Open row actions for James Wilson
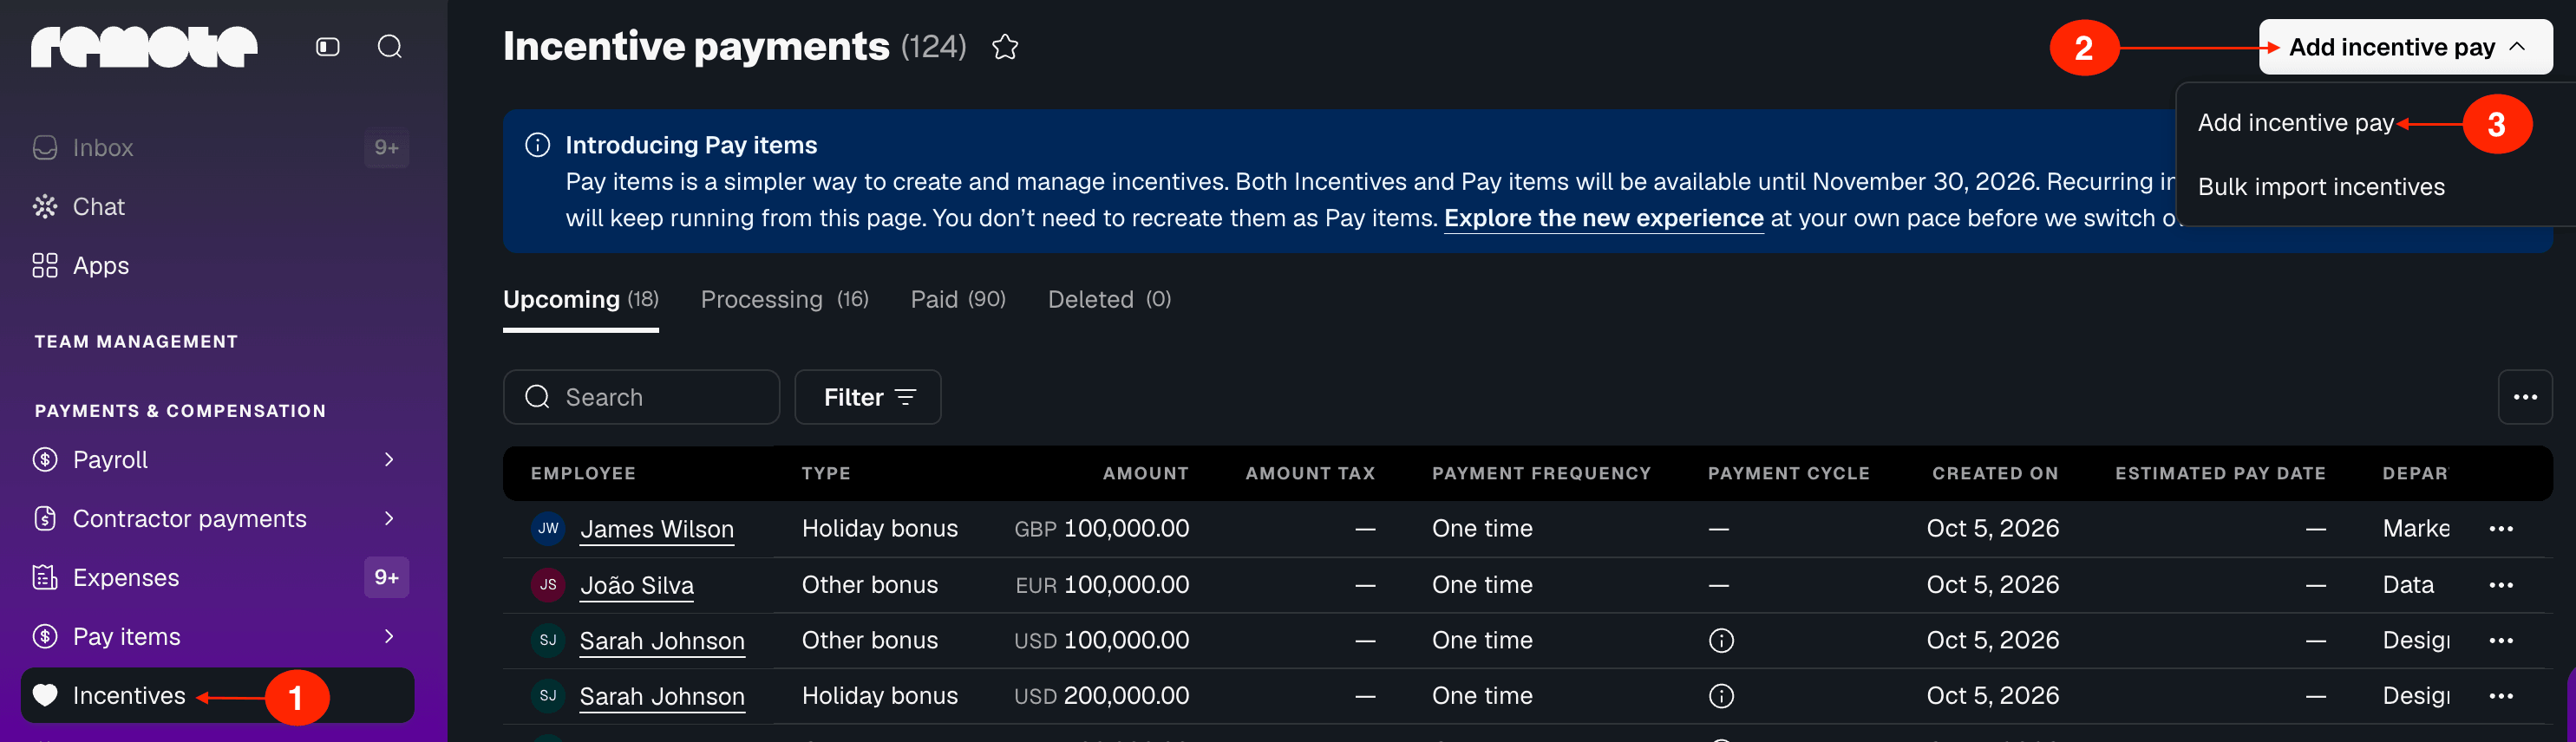Screen dimensions: 2576x742 click(x=2501, y=529)
